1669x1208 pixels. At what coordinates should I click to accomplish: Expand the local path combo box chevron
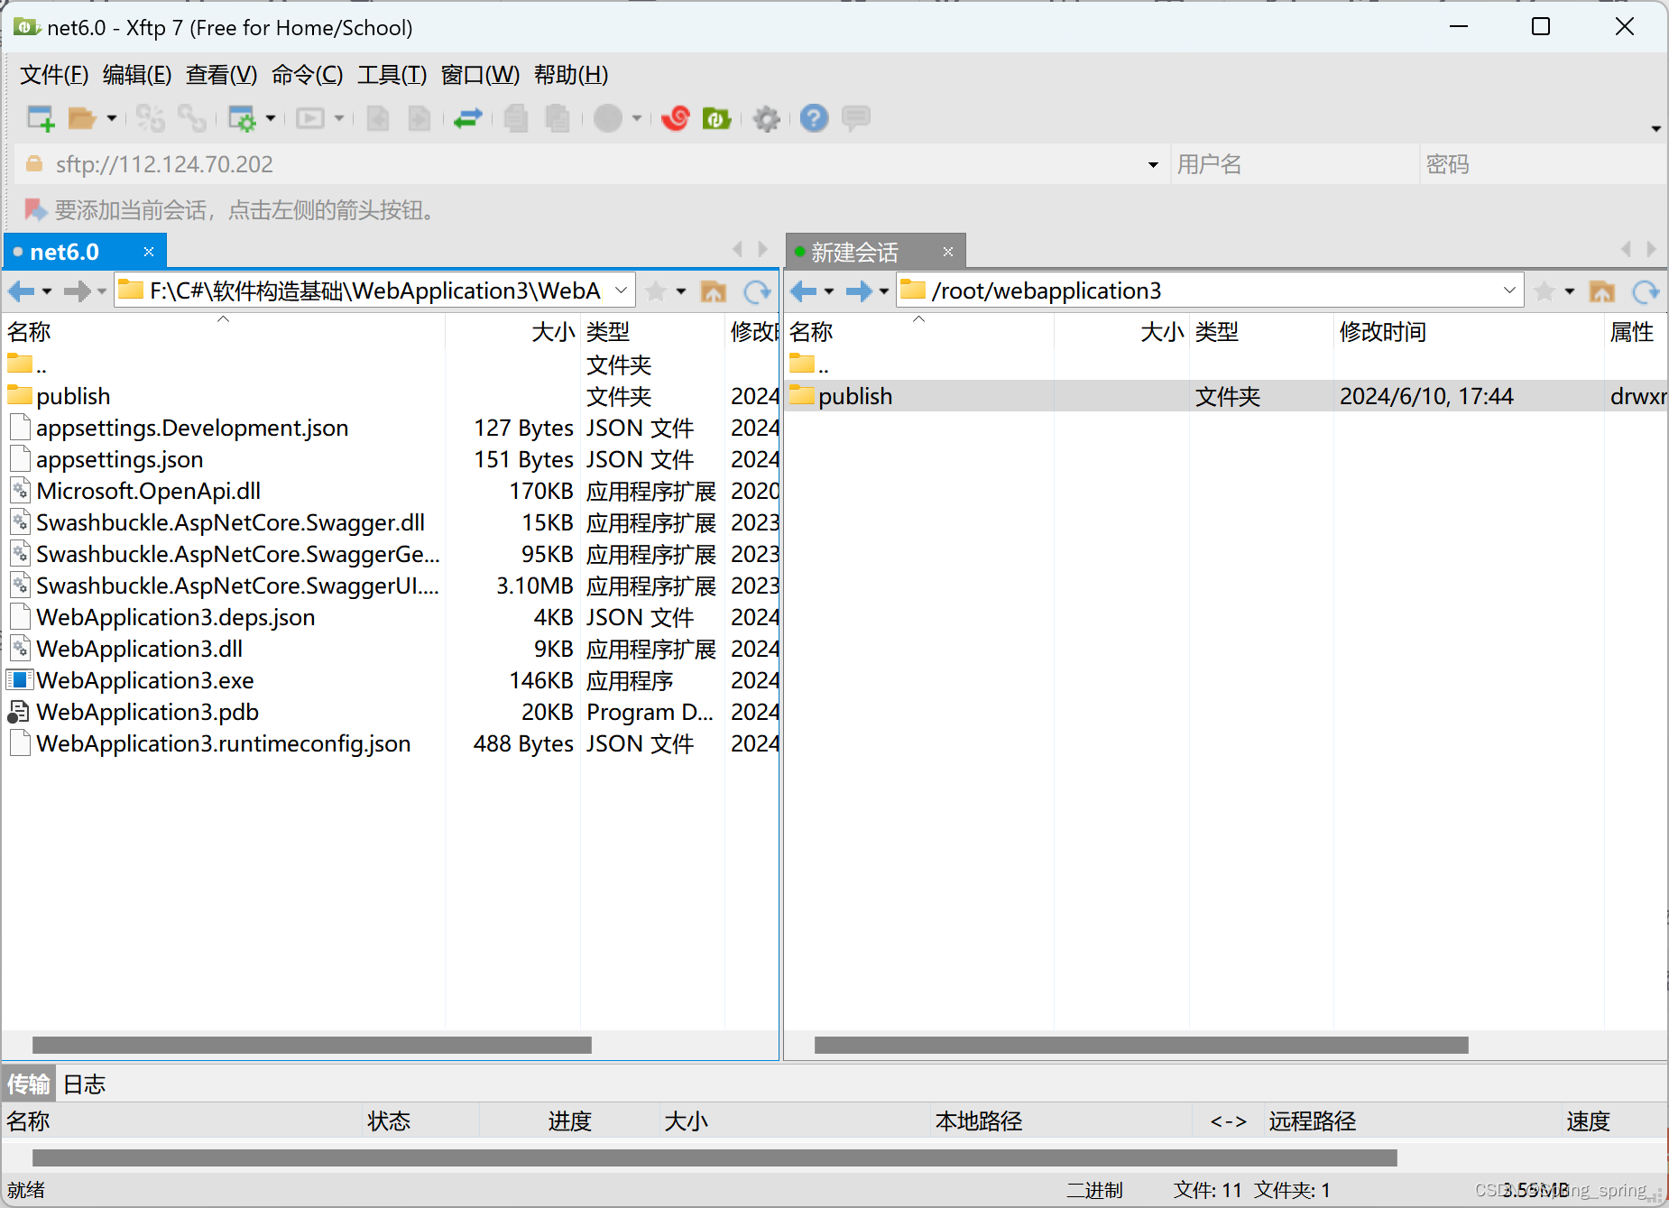(621, 290)
